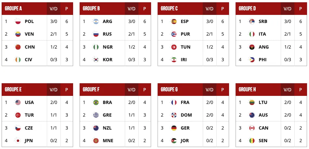Screen dimensions: 309x149
Task: Click the USA flag icon
Action: tap(18, 102)
